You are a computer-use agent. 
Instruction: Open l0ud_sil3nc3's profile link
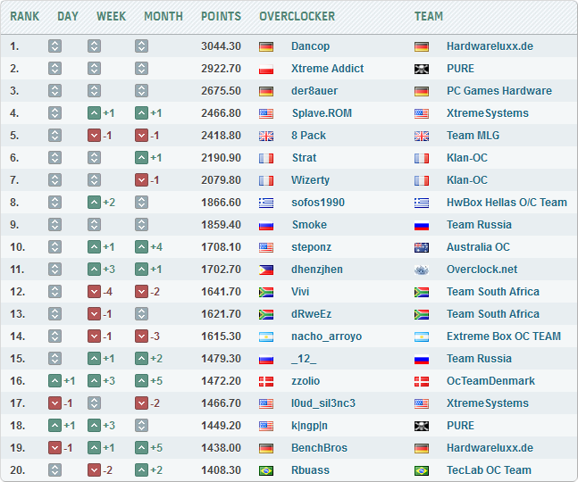coord(323,403)
